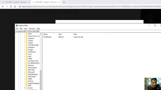Viewport: 161px width, 90px height.
Task: Close the first EOS 550D tab
Action: [x=29, y=2]
